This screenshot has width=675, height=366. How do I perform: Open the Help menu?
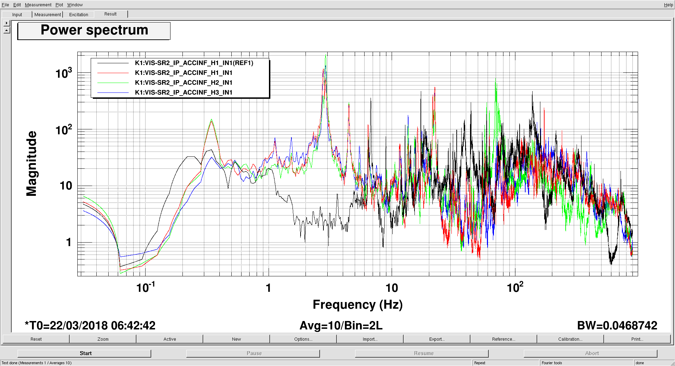tap(668, 5)
